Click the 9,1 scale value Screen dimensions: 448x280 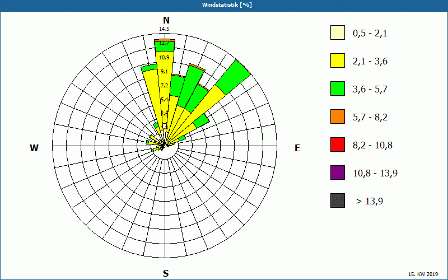(164, 72)
